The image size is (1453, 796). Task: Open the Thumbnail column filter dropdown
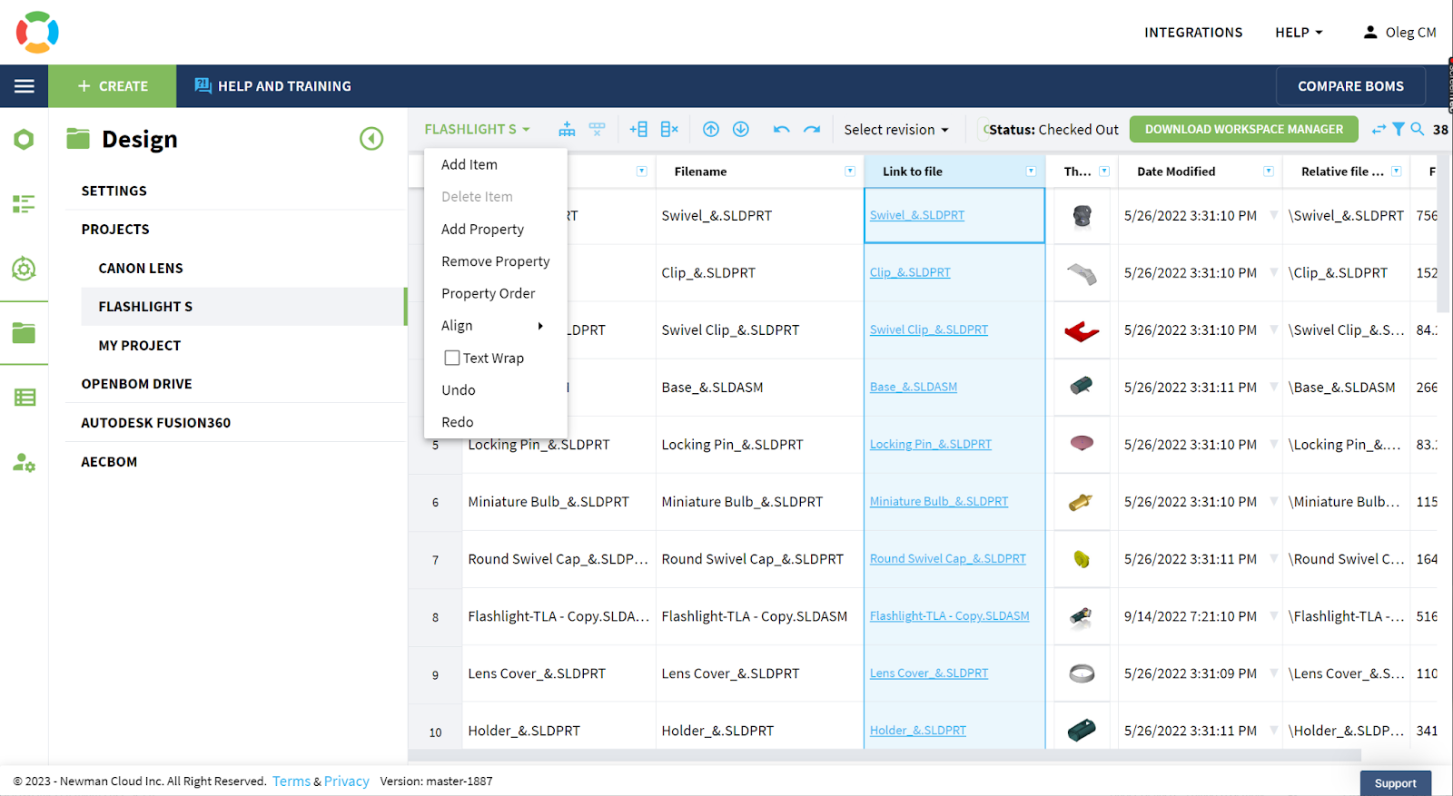[1104, 172]
